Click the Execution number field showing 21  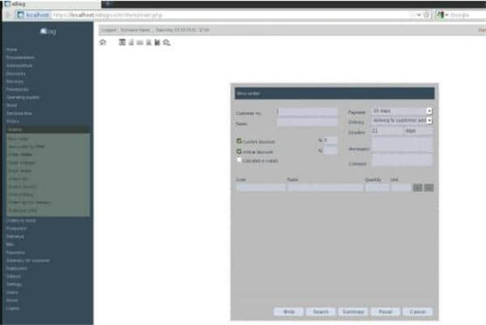coord(387,131)
